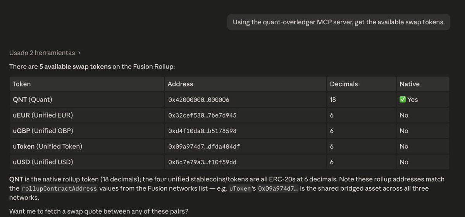Image resolution: width=465 pixels, height=217 pixels.
Task: Click the user message about swap tokens
Action: pos(339,22)
